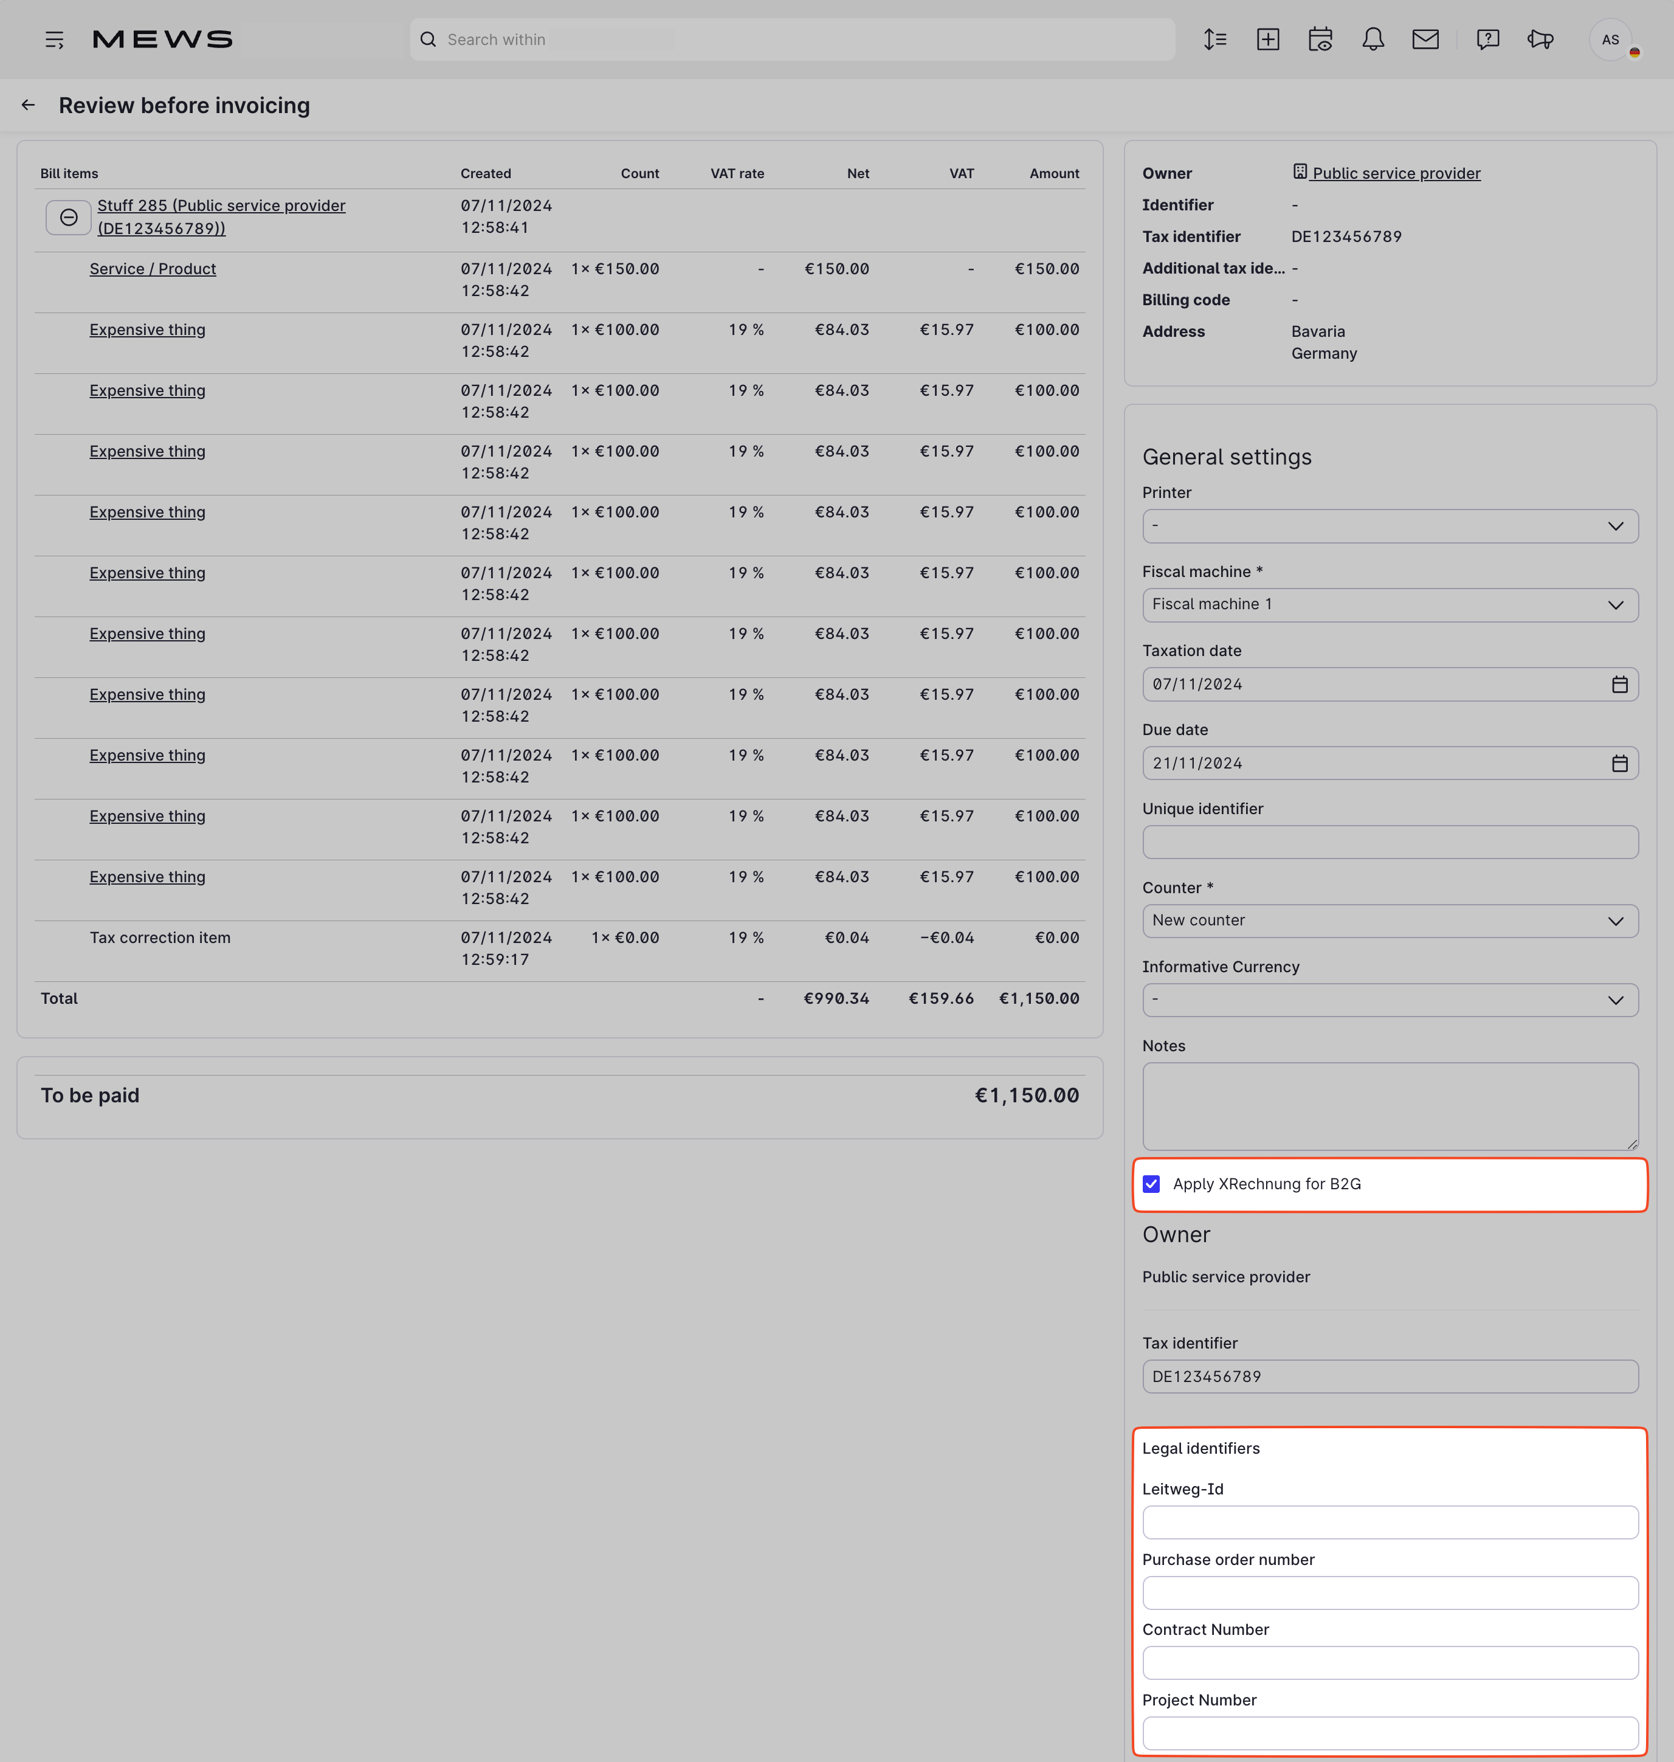Open the Service / Product item link
This screenshot has width=1674, height=1762.
(153, 269)
